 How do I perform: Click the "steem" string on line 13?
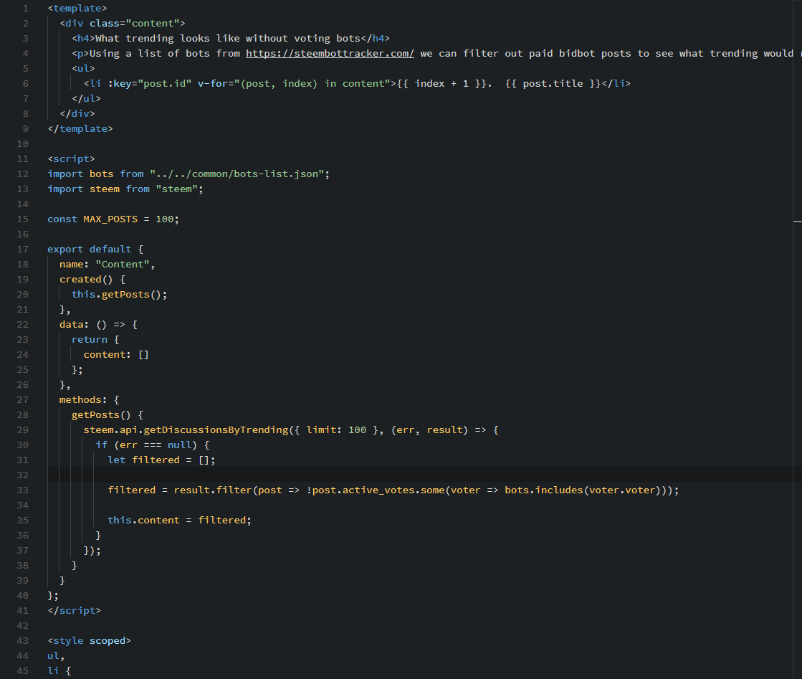click(176, 189)
